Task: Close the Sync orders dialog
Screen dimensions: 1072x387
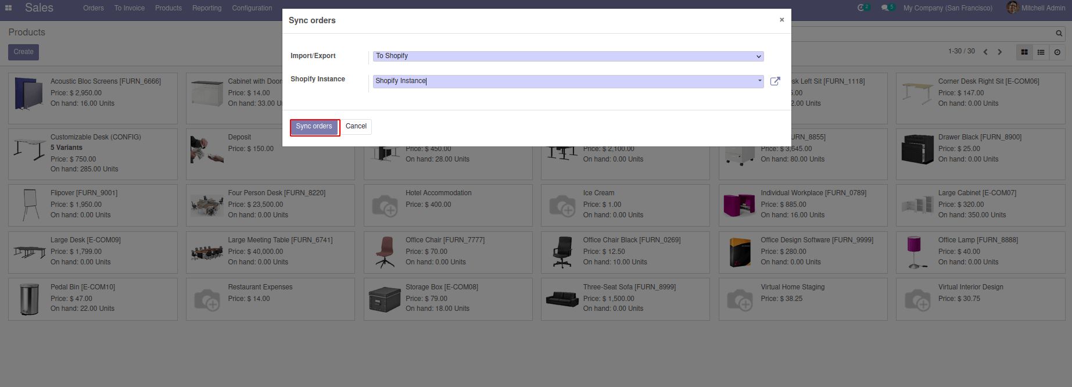Action: point(781,20)
